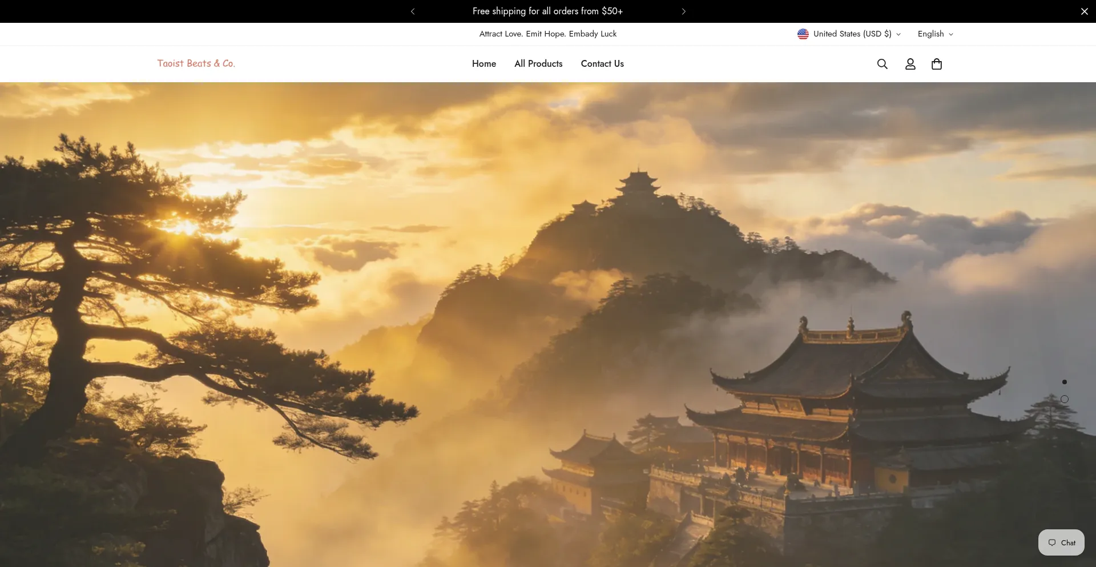This screenshot has width=1096, height=567.
Task: Select the first hero slide dot
Action: [x=1064, y=382]
